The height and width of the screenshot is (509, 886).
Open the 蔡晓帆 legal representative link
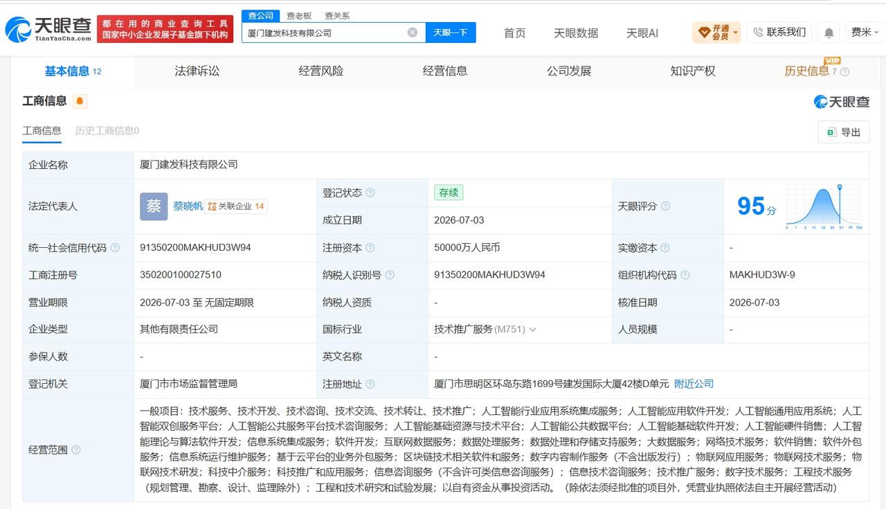click(x=188, y=206)
